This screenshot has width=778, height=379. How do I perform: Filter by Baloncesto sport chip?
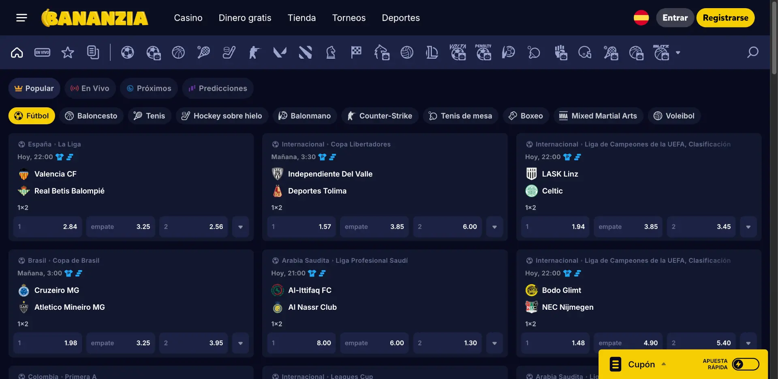(x=91, y=116)
